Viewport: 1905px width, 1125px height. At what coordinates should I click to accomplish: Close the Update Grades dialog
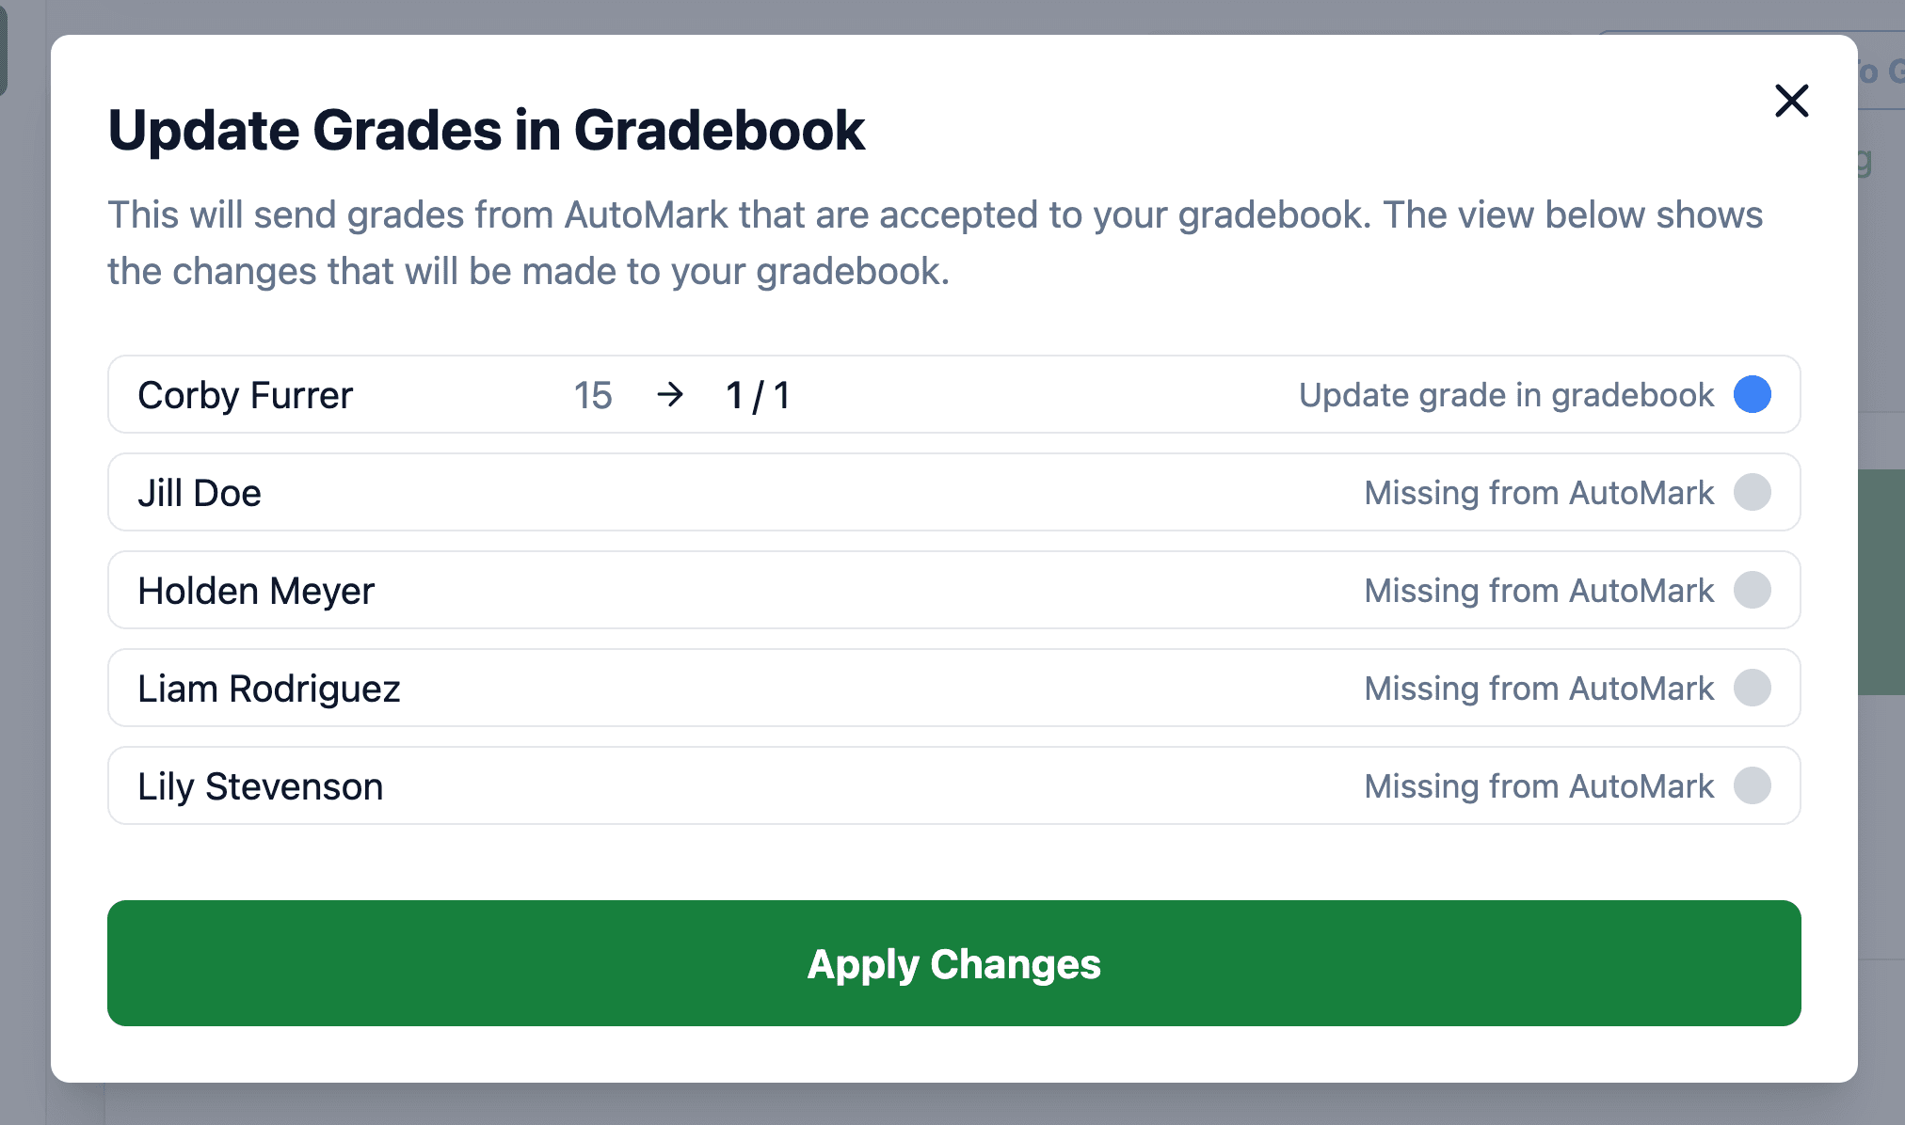pos(1791,102)
